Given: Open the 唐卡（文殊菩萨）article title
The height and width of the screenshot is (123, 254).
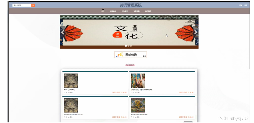Looking at the screenshot, I should tap(70, 90).
